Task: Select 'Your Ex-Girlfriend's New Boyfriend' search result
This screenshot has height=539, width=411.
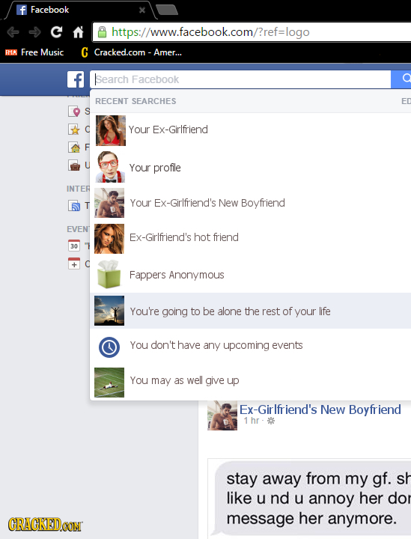Action: pos(250,203)
